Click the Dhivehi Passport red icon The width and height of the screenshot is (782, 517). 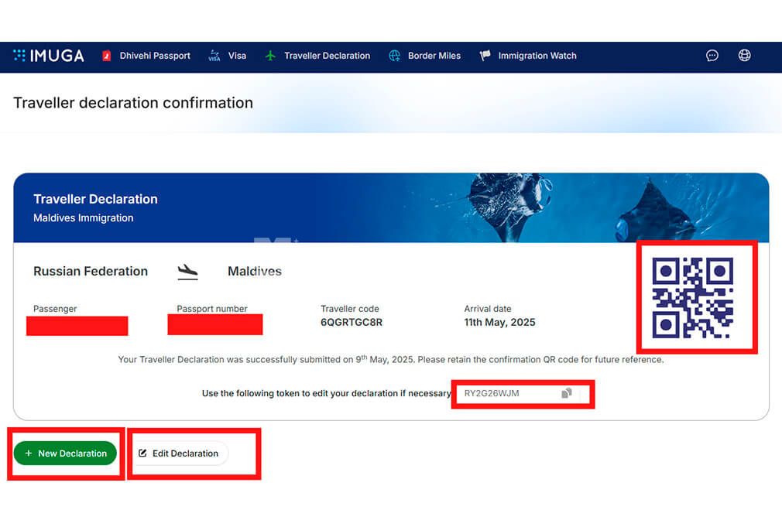(106, 56)
